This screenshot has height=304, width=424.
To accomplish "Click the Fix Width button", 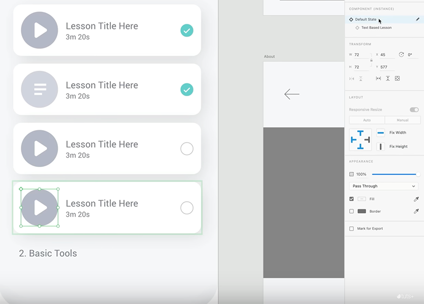I will click(381, 133).
